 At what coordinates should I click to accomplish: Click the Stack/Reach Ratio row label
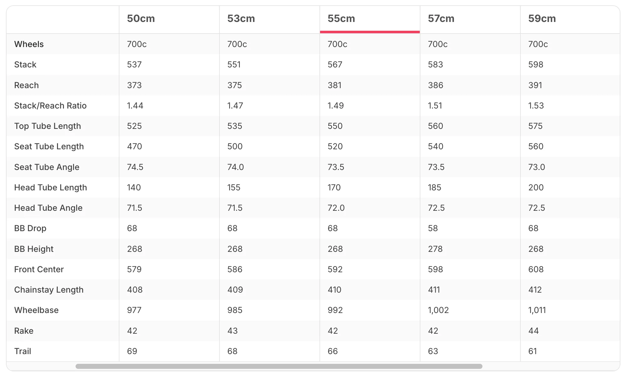point(50,106)
